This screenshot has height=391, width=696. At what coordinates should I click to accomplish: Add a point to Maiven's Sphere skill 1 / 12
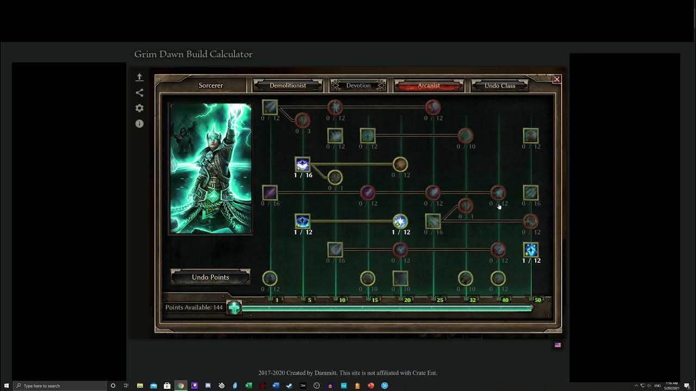point(302,221)
